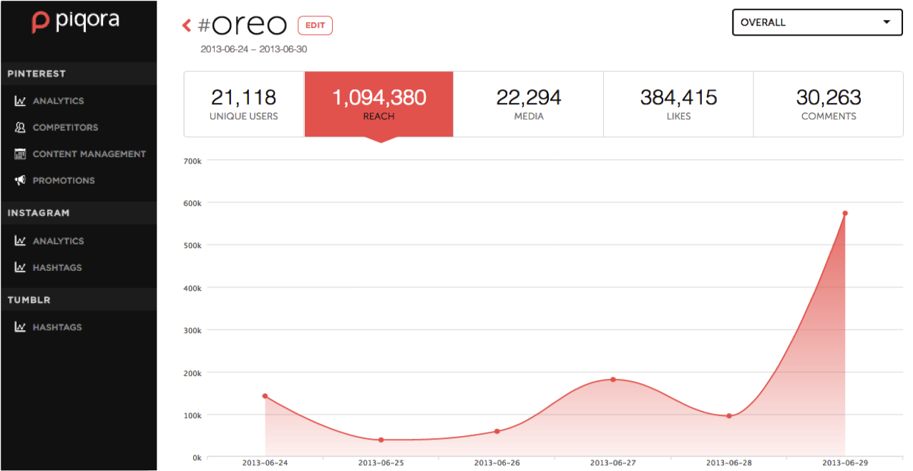The height and width of the screenshot is (471, 913).
Task: Click the Pinterest Analytics chart icon
Action: [20, 101]
